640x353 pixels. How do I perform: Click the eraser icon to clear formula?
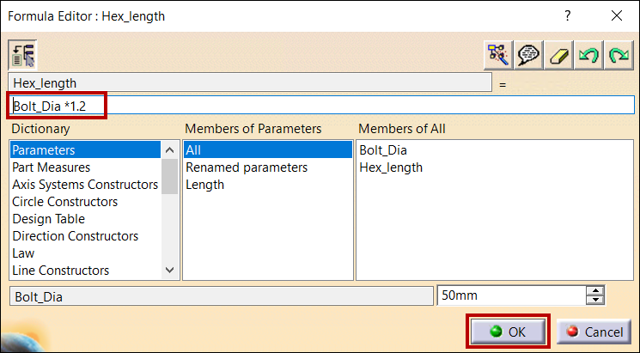point(558,54)
